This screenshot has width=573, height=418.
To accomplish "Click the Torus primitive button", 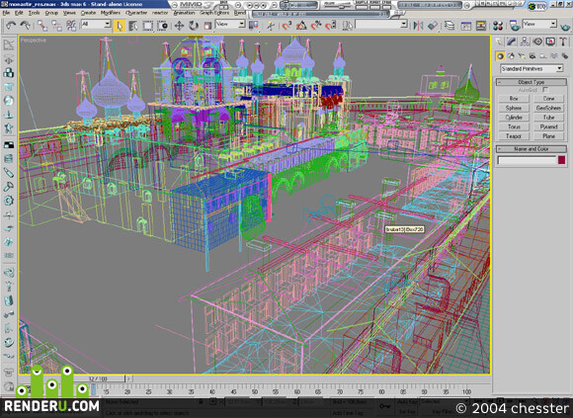I will (x=514, y=126).
